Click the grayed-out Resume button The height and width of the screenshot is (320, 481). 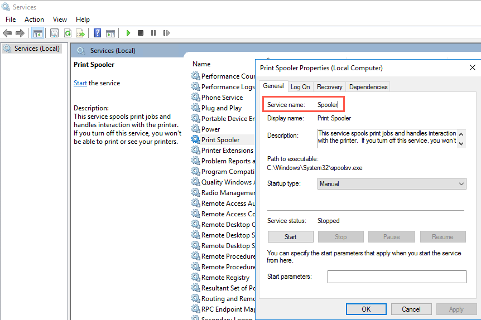pyautogui.click(x=442, y=236)
